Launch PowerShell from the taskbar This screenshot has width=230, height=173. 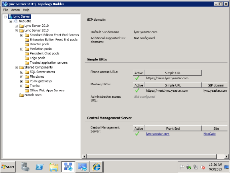pos(40,167)
